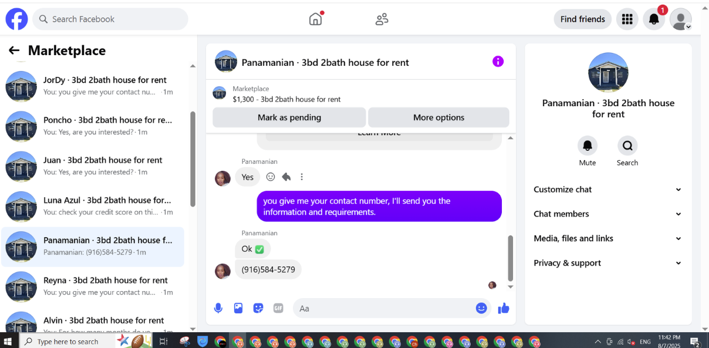Attach a photo with the image icon
Screen dimensions: 709x348
point(238,308)
